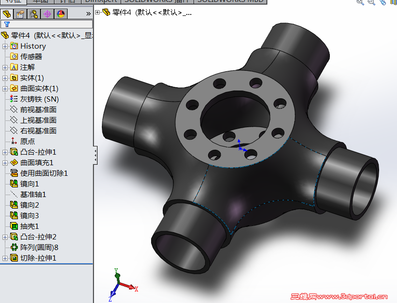The width and height of the screenshot is (397, 303).
Task: Expand the flyout 零件4 tree in the viewport
Action: [x=98, y=12]
